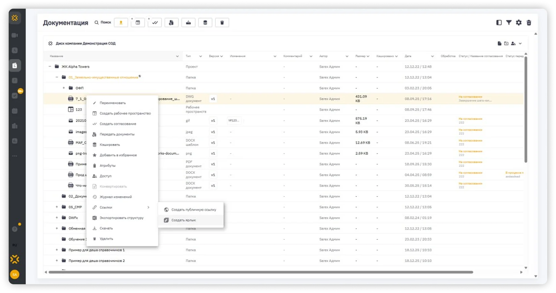The height and width of the screenshot is (293, 556).
Task: Click the cache database icon in toolbar
Action: click(205, 23)
